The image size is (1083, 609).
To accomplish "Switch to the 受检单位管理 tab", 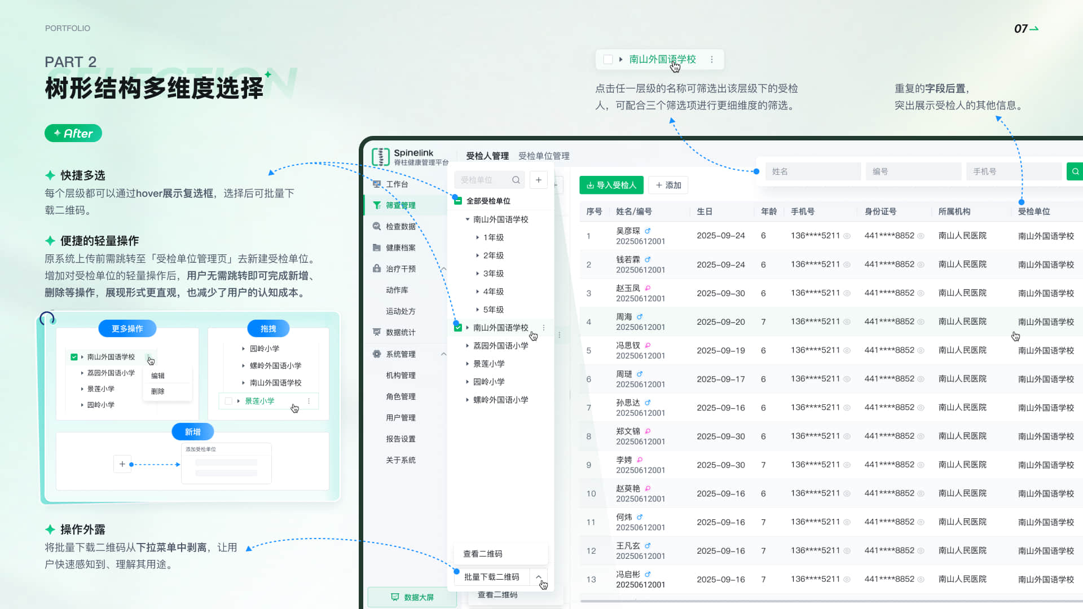I will pyautogui.click(x=544, y=156).
